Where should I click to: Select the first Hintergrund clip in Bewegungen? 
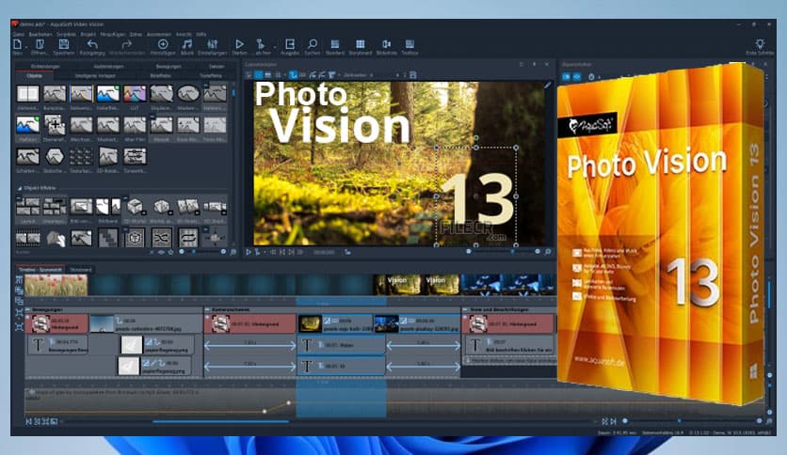[56, 323]
